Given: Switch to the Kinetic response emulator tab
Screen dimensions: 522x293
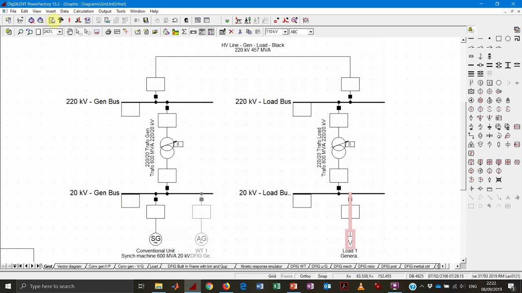Looking at the screenshot, I should (261, 267).
